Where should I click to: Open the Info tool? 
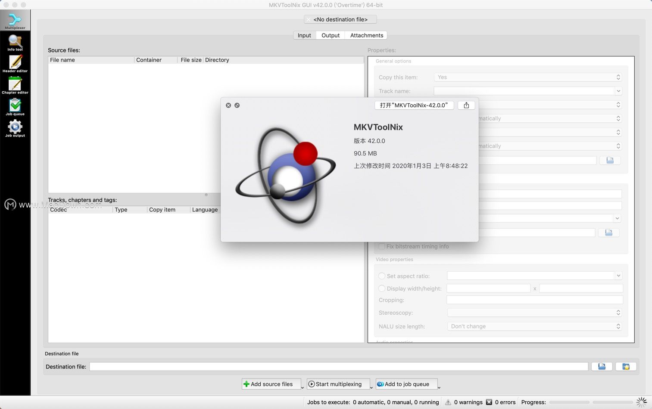[15, 43]
